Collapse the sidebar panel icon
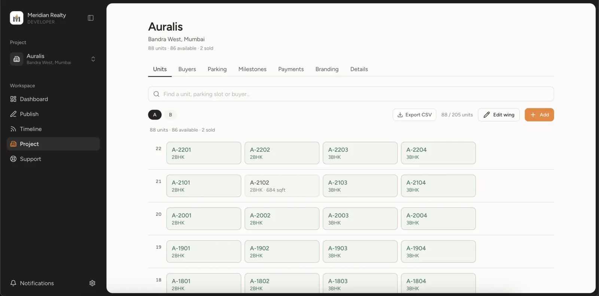 coord(91,18)
